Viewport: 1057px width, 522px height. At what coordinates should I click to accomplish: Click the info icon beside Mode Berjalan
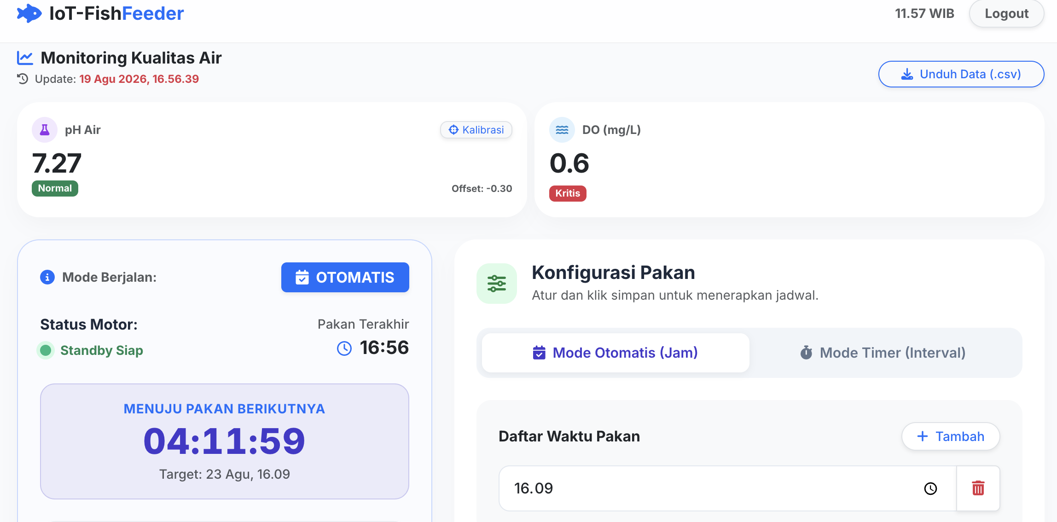coord(47,277)
